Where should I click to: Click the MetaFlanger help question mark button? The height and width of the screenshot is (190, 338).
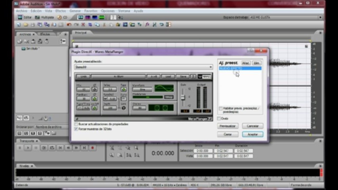[x=193, y=76]
